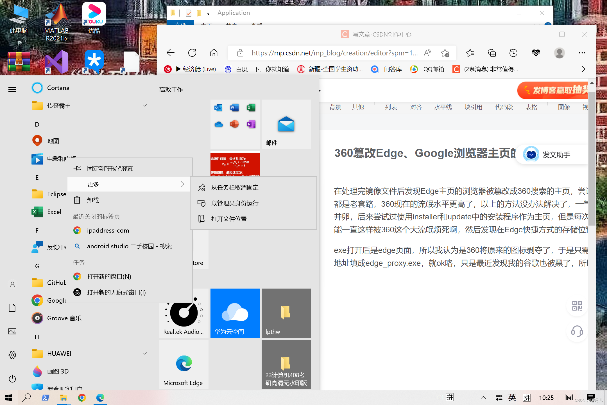Image resolution: width=607 pixels, height=405 pixels.
Task: Click the Edge address bar URL
Action: click(334, 53)
